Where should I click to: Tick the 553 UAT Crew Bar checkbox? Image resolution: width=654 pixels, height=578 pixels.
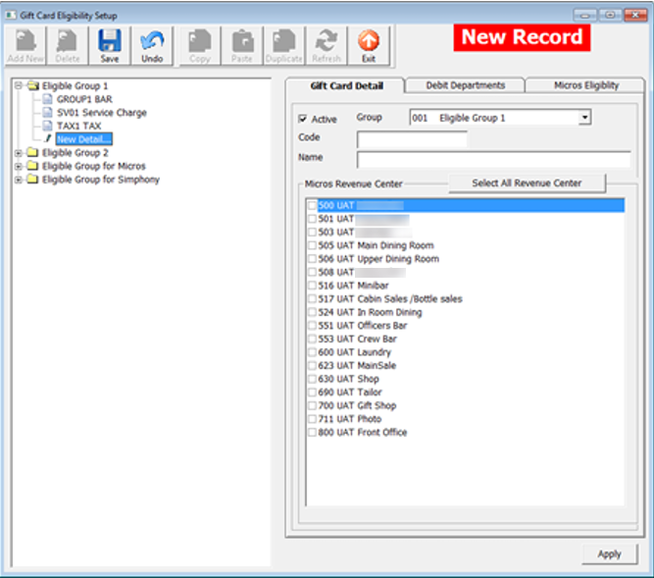point(312,339)
